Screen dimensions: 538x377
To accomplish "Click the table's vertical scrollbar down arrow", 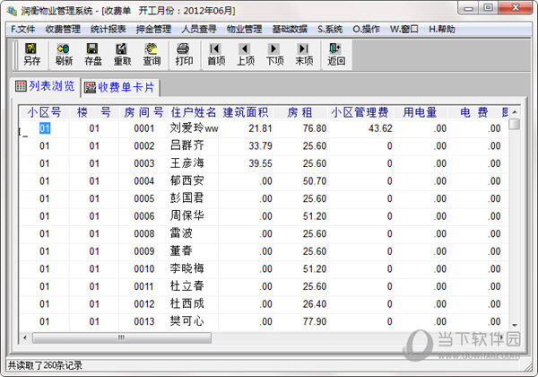I will coord(515,325).
